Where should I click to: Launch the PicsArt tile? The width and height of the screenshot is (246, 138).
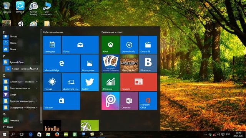(x=110, y=101)
